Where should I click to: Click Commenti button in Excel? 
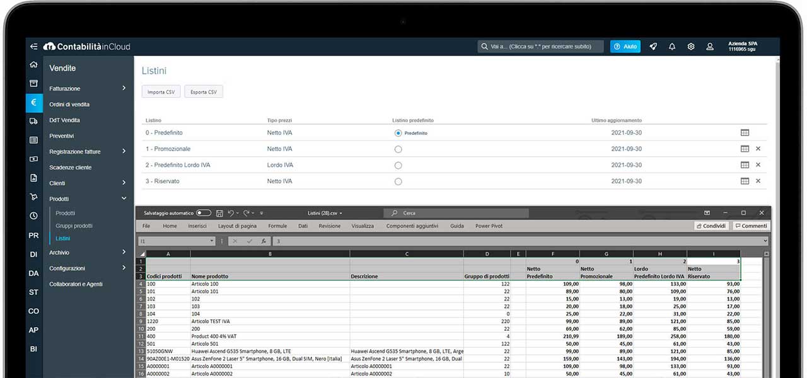click(751, 226)
